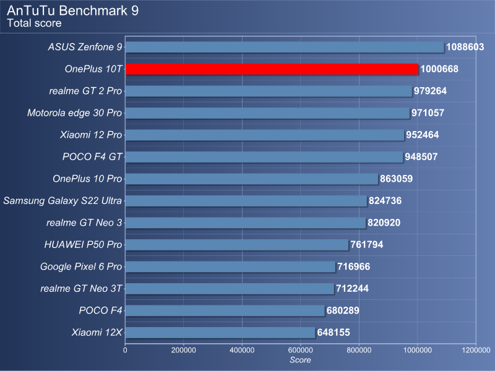
Task: Click the axis tick label 0
Action: coord(126,350)
